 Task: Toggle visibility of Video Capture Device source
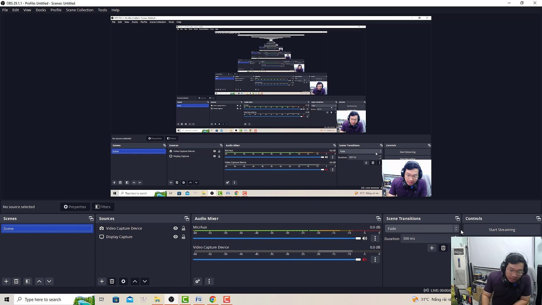pyautogui.click(x=175, y=228)
